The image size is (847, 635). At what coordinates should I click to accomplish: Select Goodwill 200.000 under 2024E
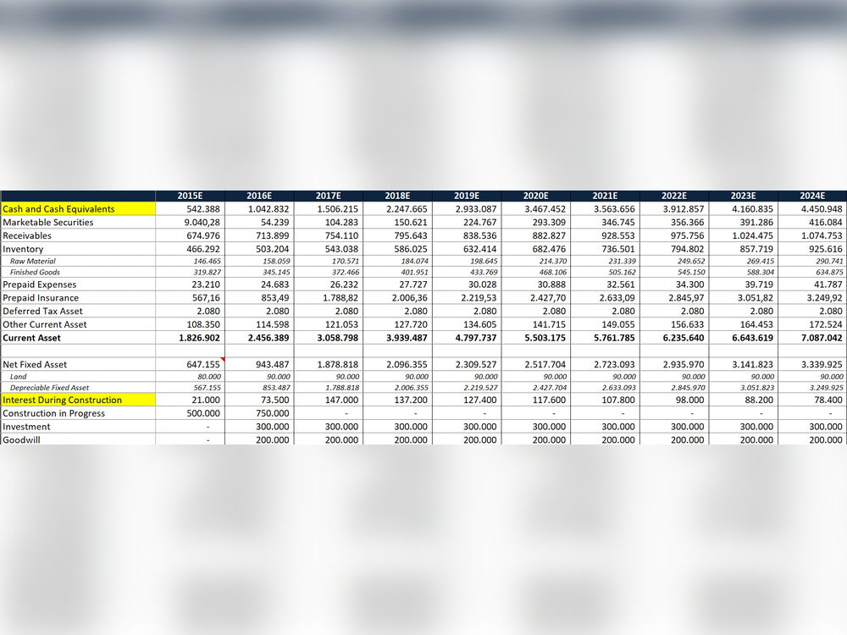[x=825, y=440]
